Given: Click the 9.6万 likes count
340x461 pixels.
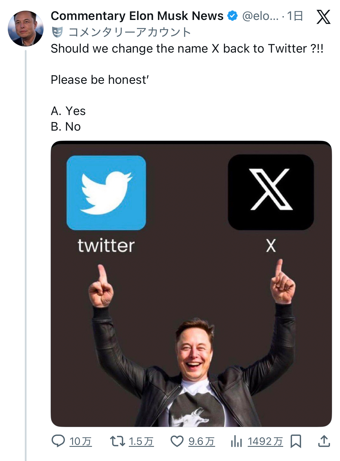Looking at the screenshot, I should (201, 441).
